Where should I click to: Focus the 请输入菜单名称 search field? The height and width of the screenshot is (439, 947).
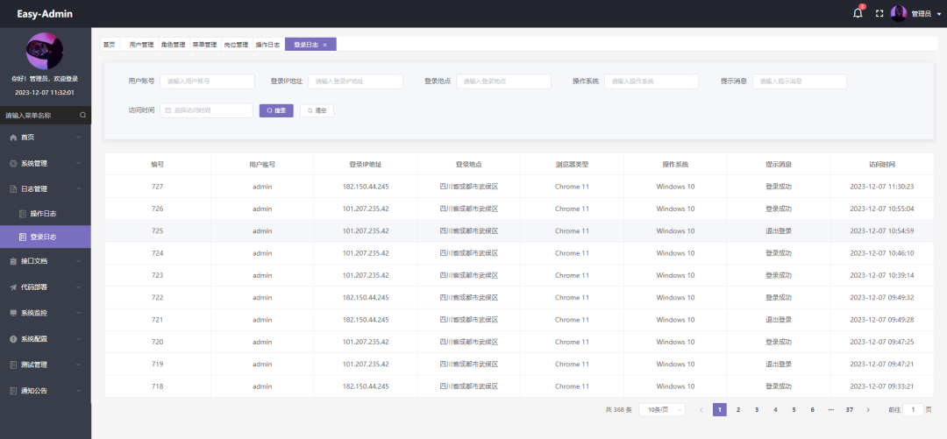click(x=39, y=115)
